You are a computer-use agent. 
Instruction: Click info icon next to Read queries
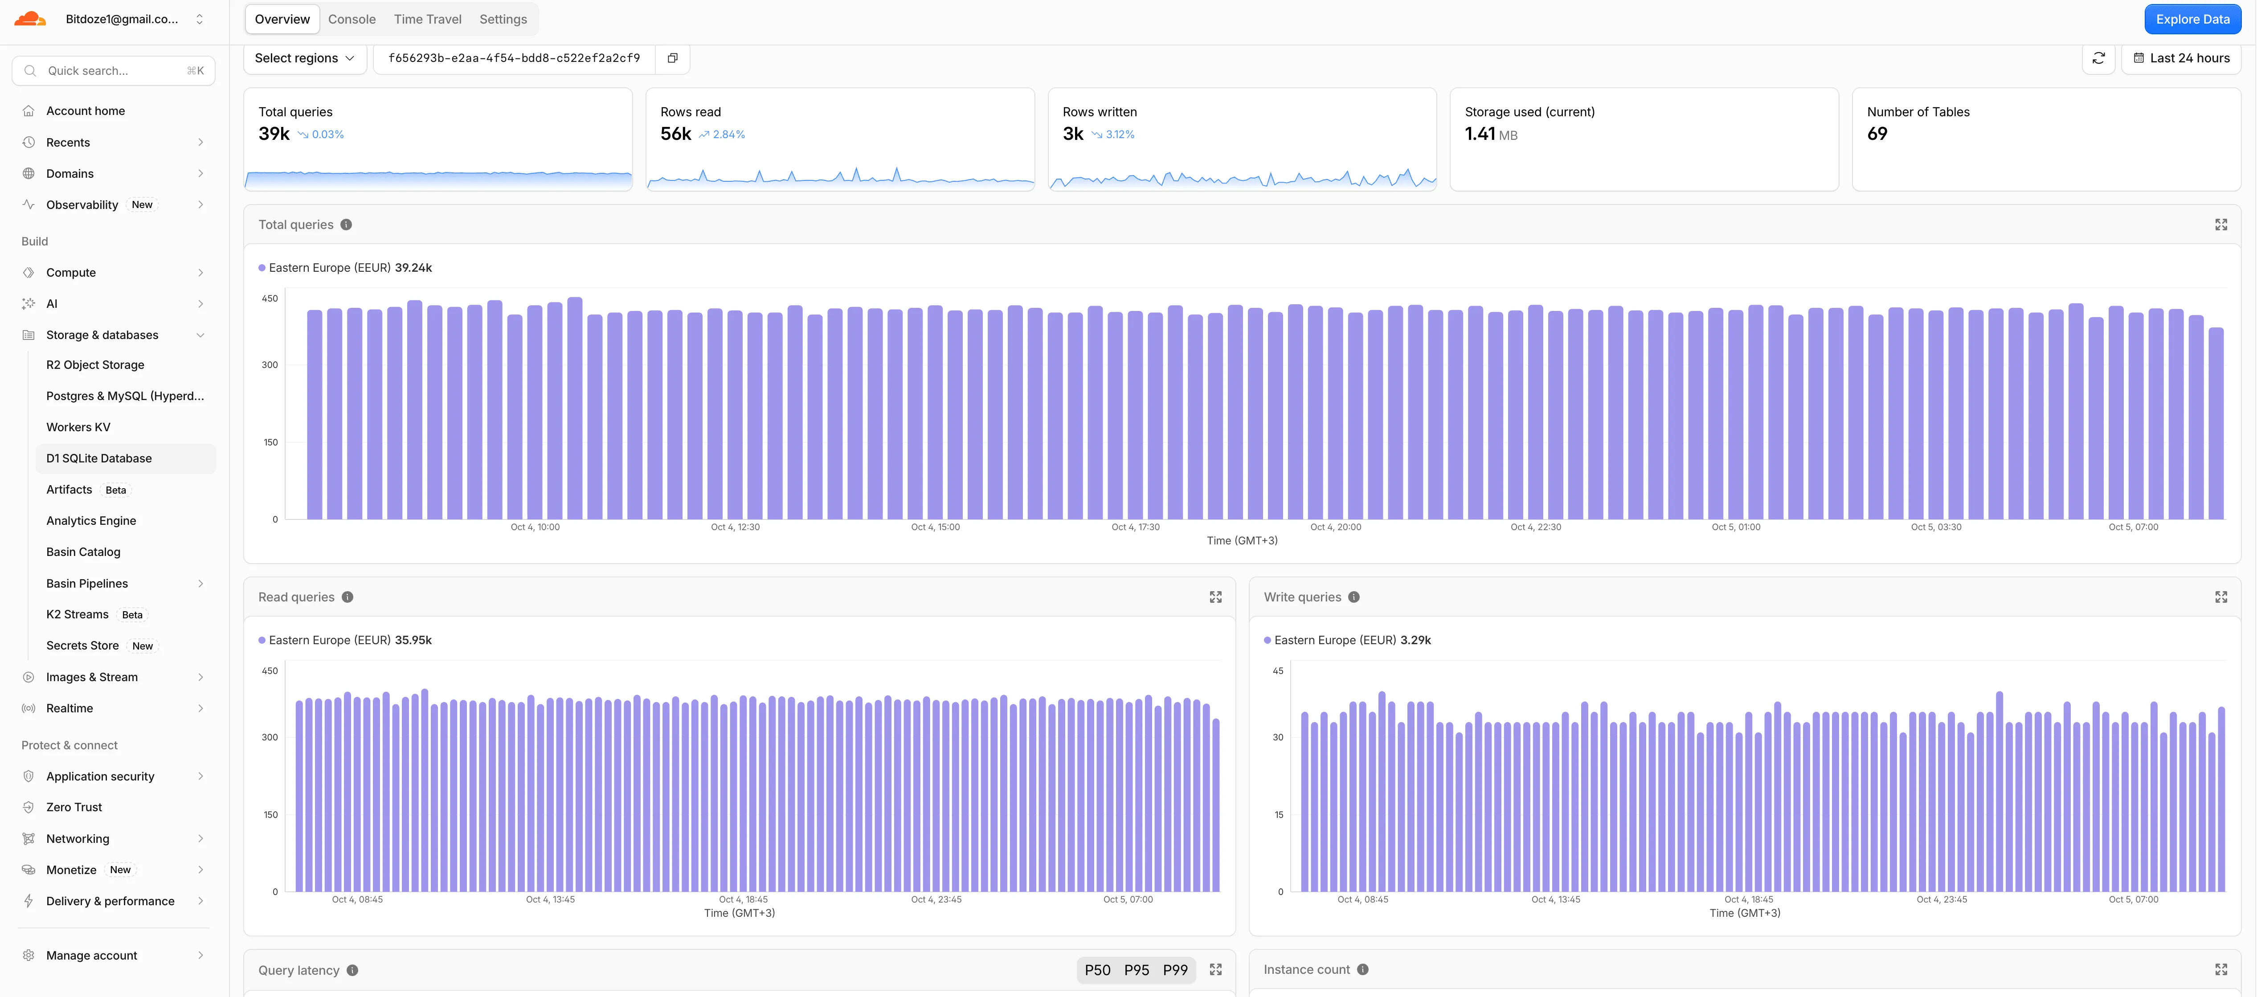pyautogui.click(x=348, y=597)
